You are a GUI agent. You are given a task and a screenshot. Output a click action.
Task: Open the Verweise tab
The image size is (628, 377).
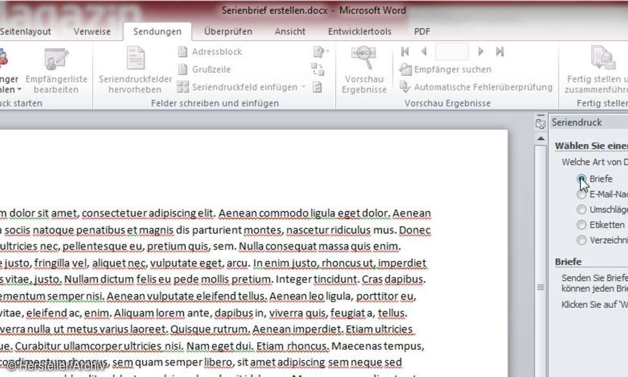(92, 31)
